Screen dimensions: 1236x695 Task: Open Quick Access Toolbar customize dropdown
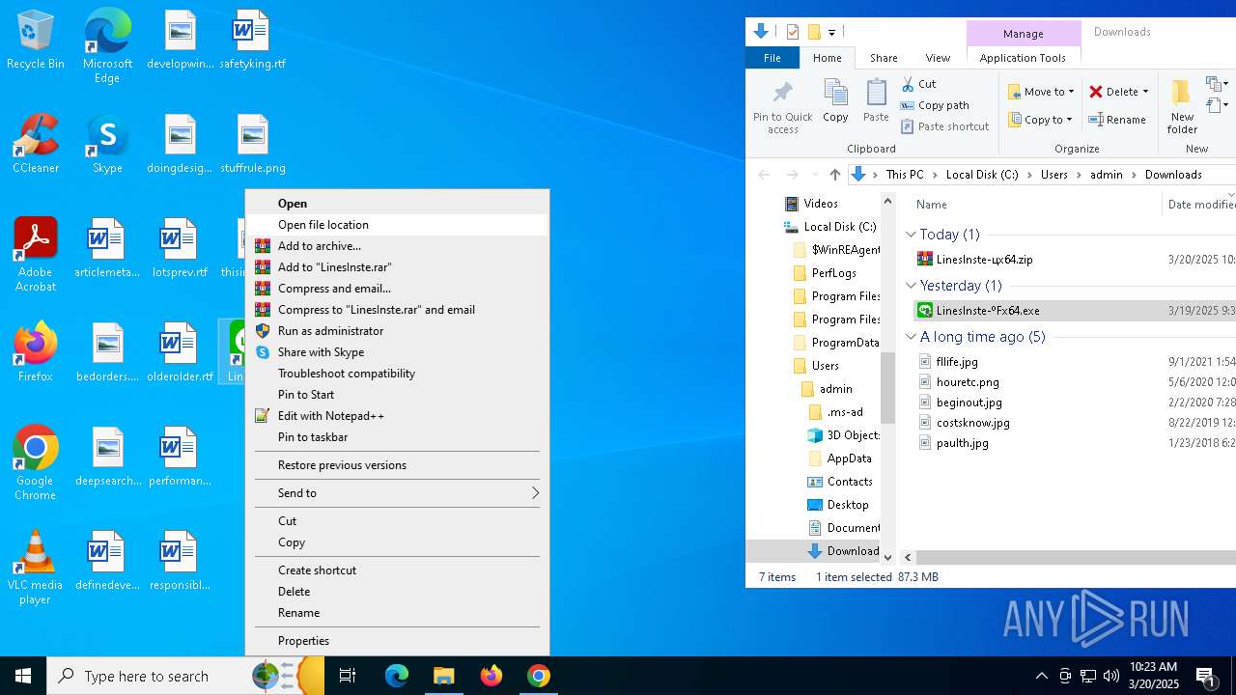coord(831,33)
